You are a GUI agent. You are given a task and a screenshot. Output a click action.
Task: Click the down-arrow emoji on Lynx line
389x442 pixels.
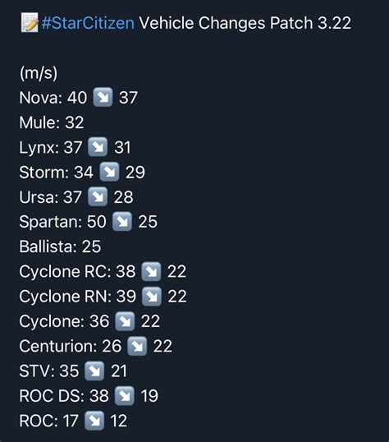(98, 147)
